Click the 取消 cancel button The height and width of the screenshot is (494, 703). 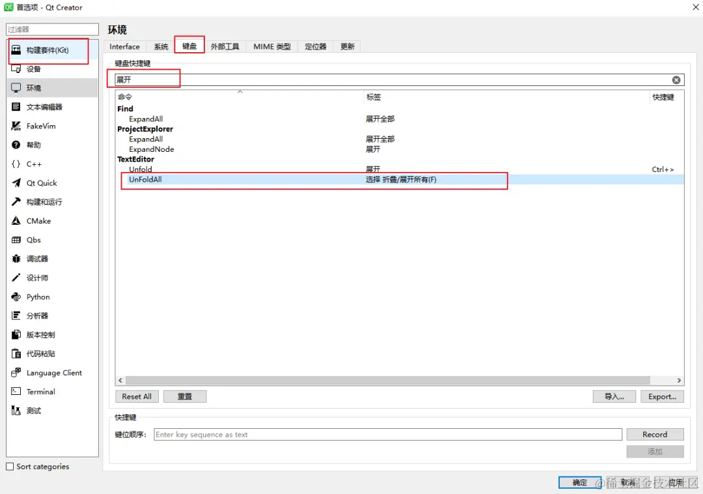(627, 482)
